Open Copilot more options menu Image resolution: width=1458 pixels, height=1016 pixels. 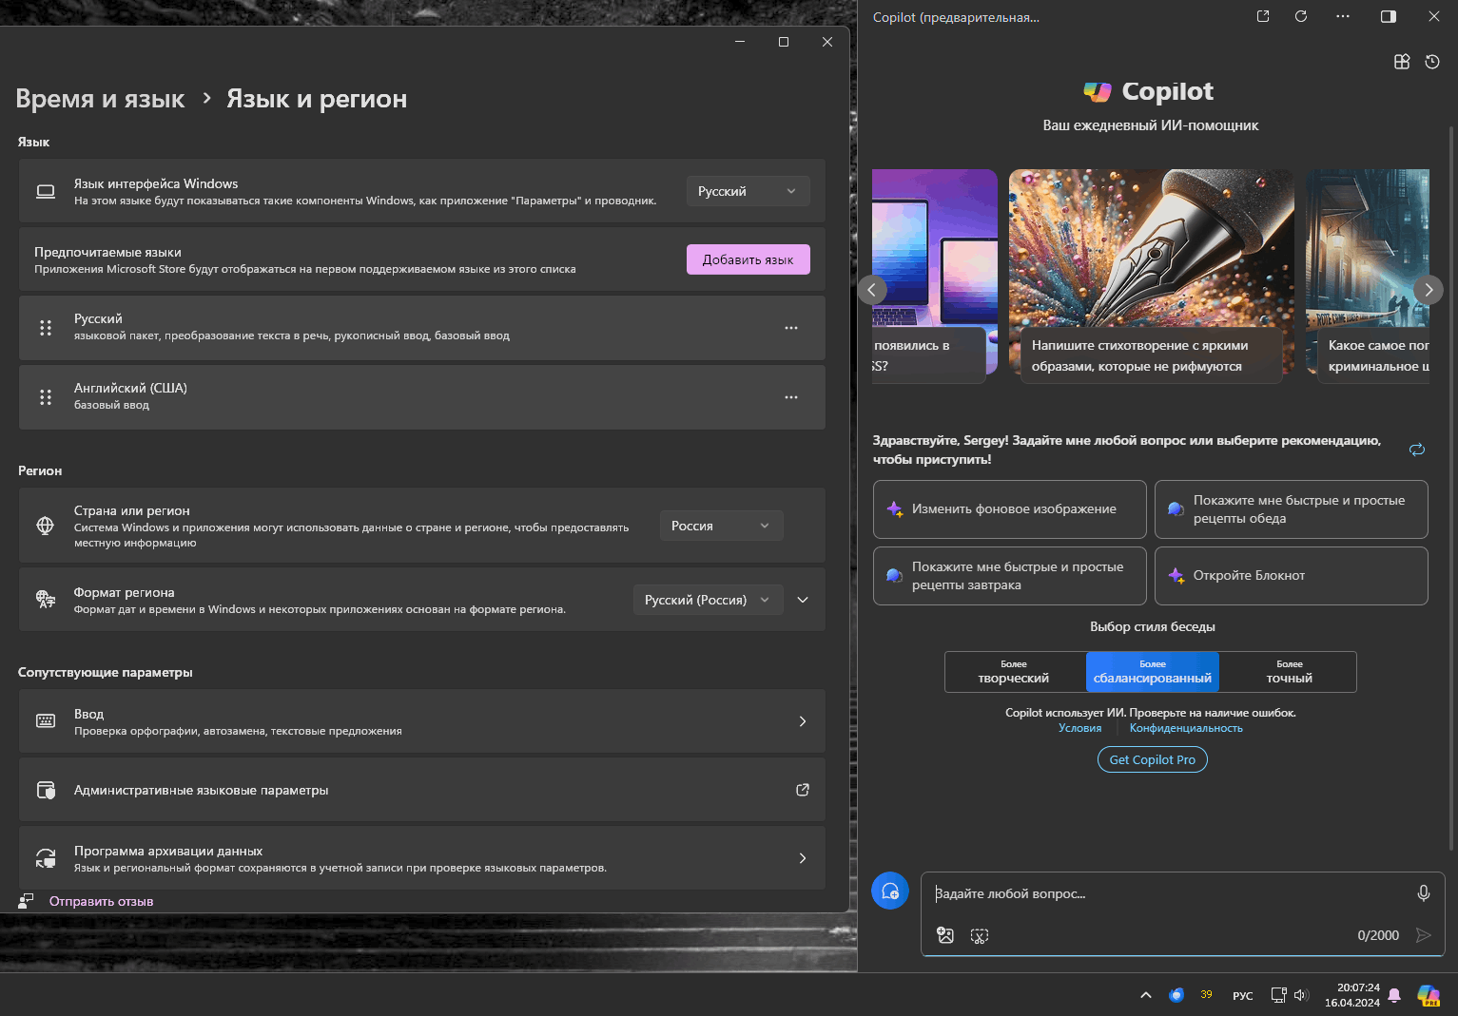[1343, 16]
